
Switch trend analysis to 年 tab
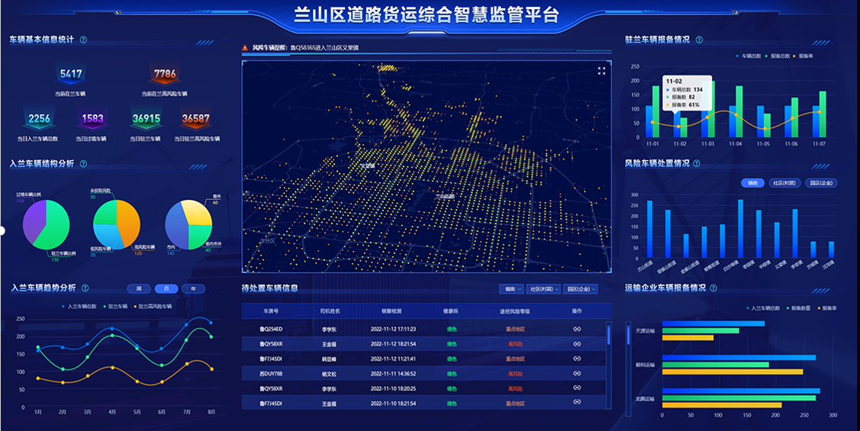tap(193, 289)
